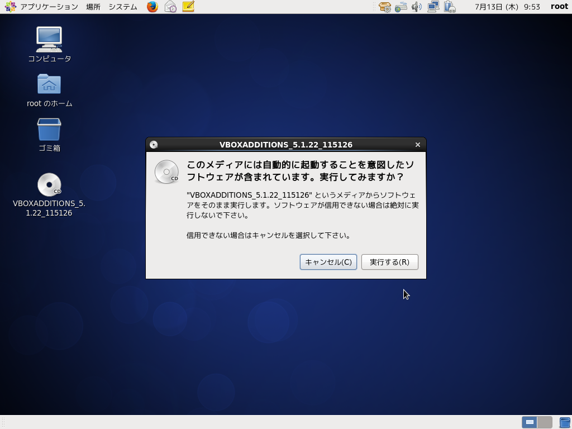Image resolution: width=572 pixels, height=429 pixels.
Task: Open the date and time clock
Action: 507,7
